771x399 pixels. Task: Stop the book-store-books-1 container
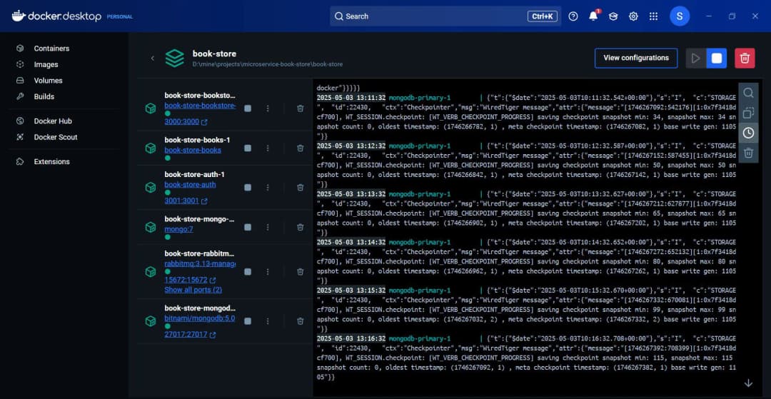[248, 148]
